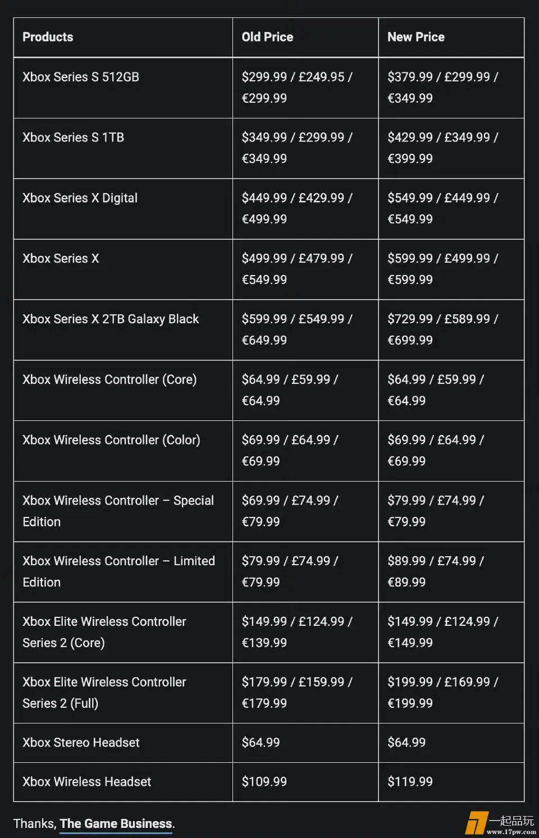This screenshot has width=539, height=838.
Task: Click Xbox Wireless Controller (Core) row label
Action: (109, 379)
